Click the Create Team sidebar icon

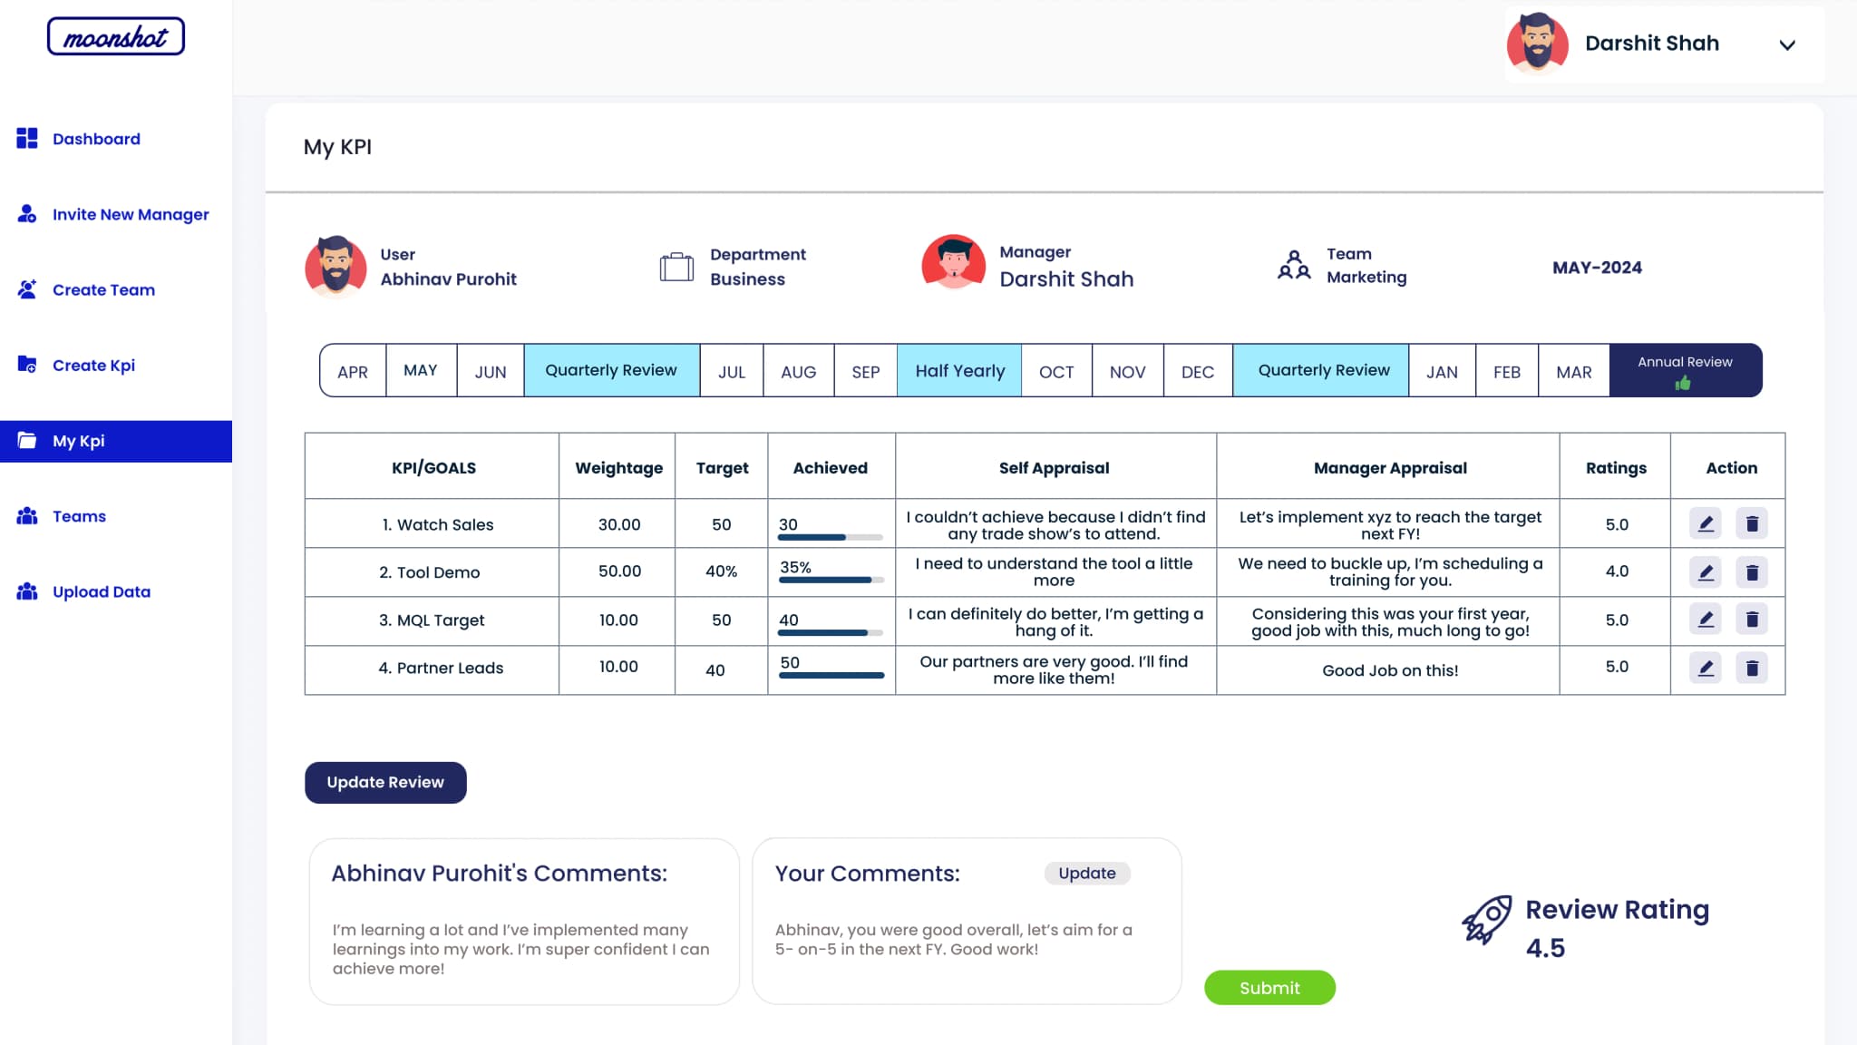pos(27,289)
